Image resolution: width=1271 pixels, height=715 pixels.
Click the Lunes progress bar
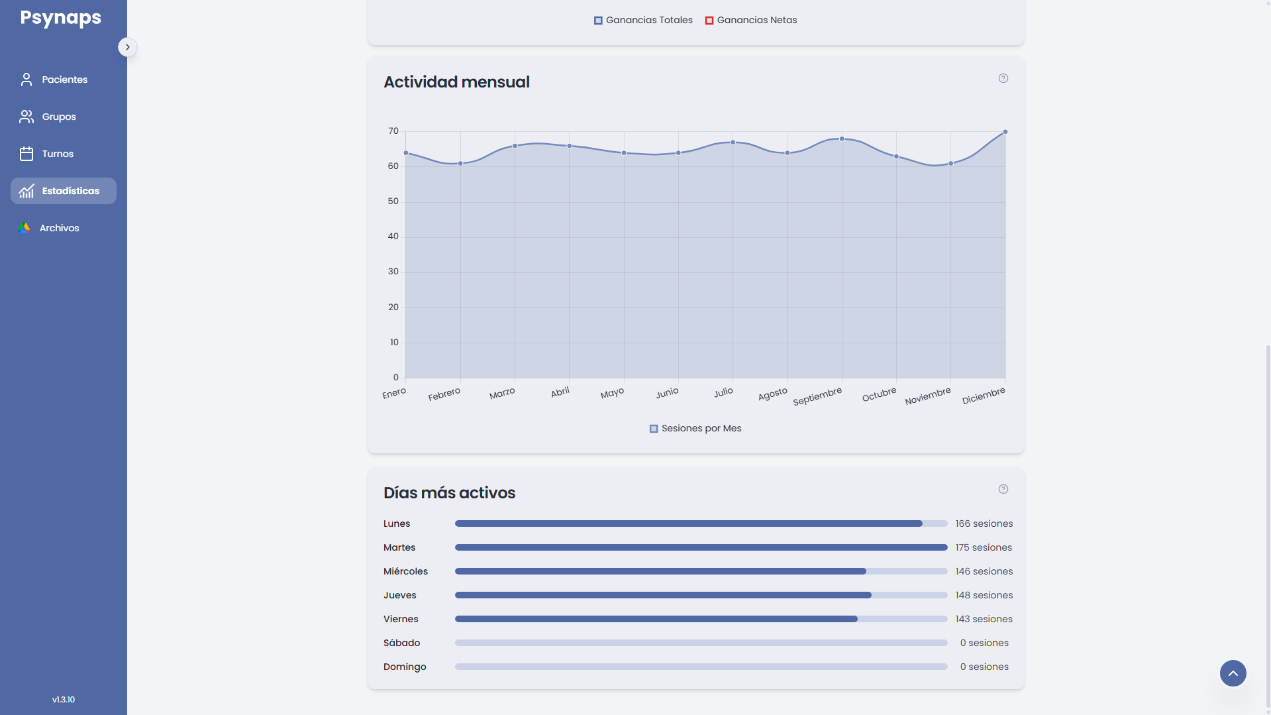[701, 523]
